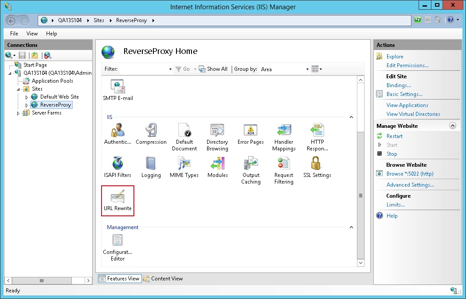Screen dimensions: 466x299
Task: Open the ISAPI Filters icon
Action: (117, 167)
